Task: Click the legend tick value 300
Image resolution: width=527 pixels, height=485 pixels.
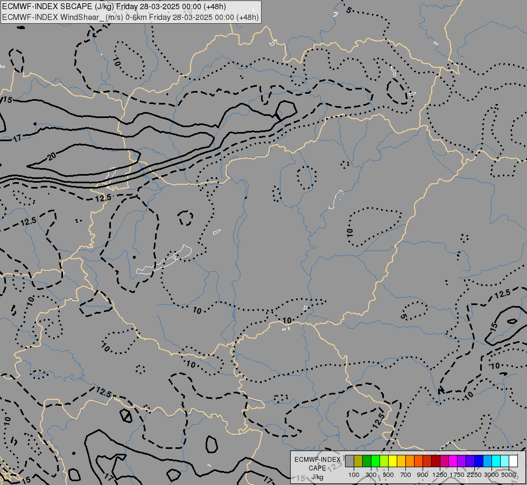Action: coord(371,475)
